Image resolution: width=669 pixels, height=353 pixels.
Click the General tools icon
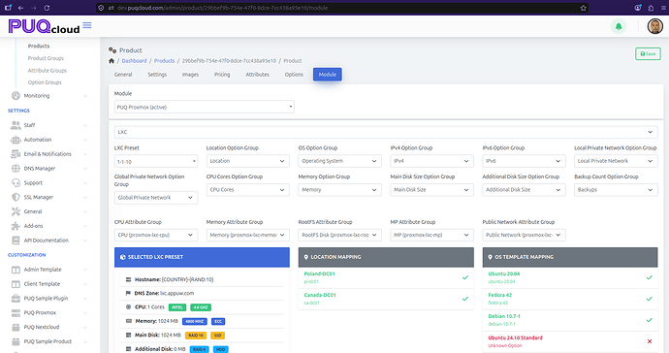[x=16, y=211]
